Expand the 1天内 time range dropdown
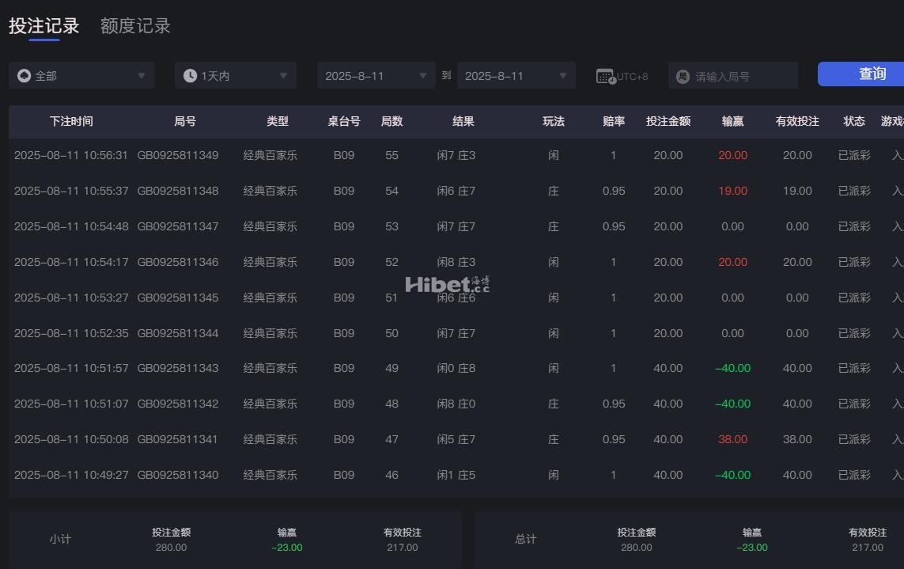The height and width of the screenshot is (569, 904). [x=236, y=76]
